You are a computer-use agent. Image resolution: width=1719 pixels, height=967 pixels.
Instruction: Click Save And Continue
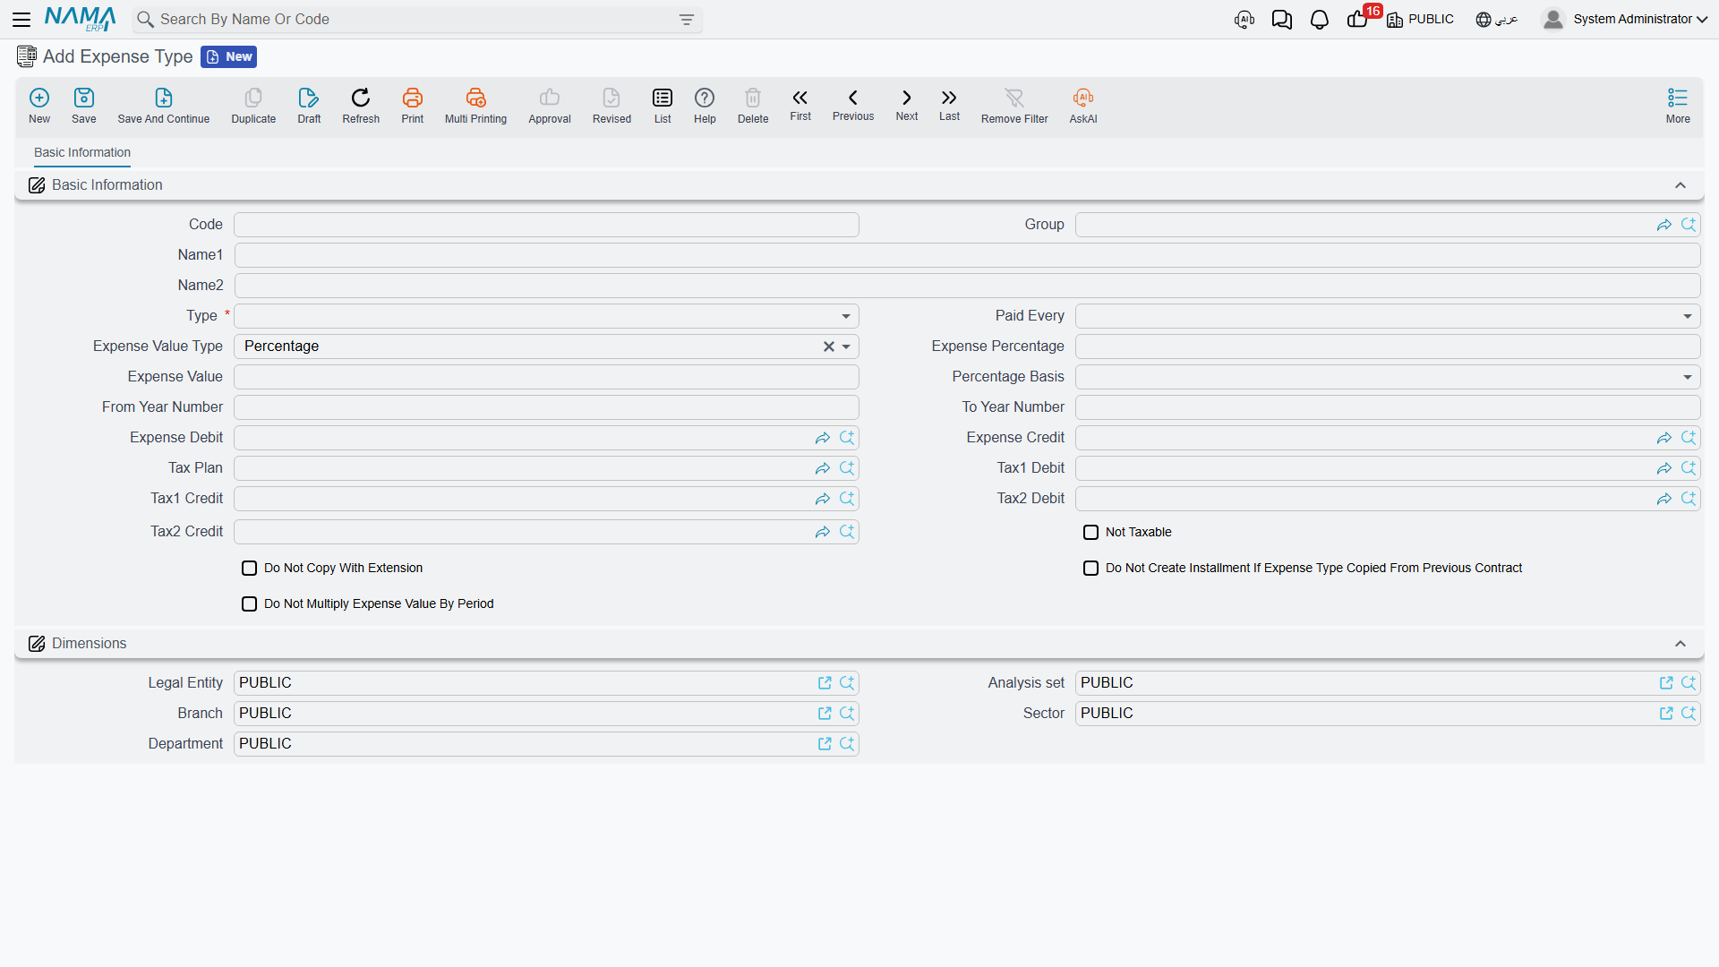click(164, 106)
